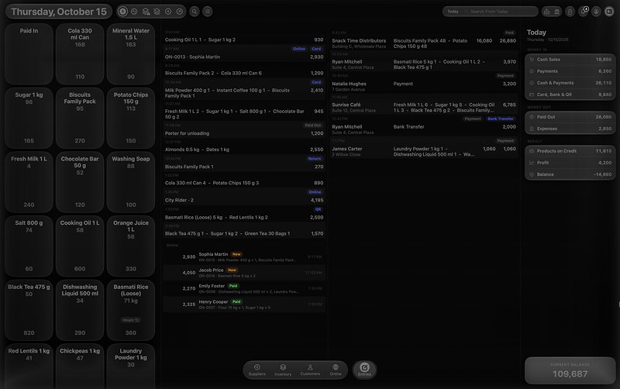Open the Porter for unloading entry
Viewport: 620px width, 389px height.
[x=244, y=130]
